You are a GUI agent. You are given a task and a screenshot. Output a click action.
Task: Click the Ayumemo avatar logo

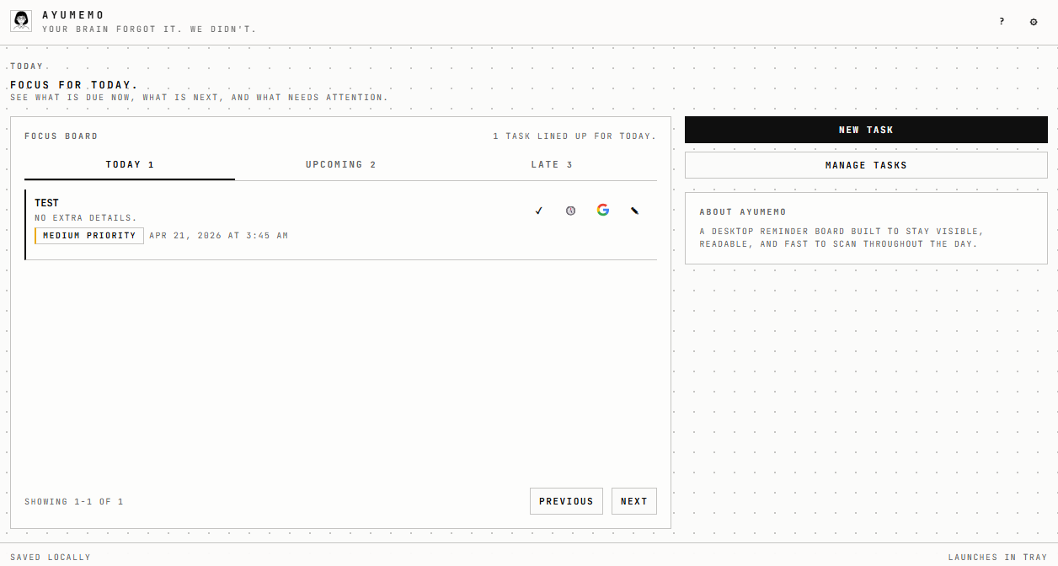[21, 21]
